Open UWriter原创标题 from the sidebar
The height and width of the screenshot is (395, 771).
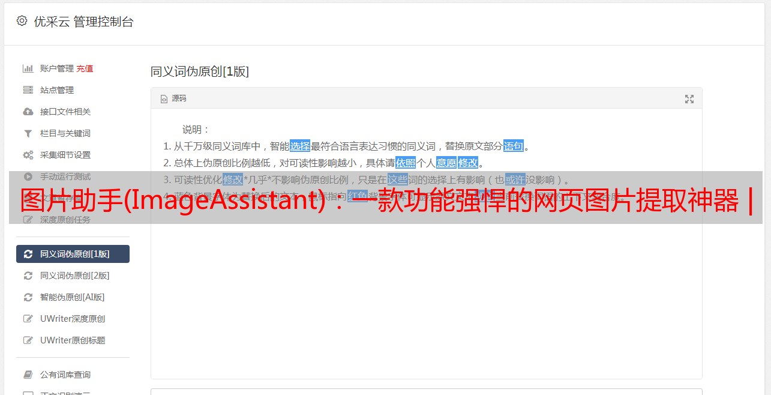click(x=73, y=340)
